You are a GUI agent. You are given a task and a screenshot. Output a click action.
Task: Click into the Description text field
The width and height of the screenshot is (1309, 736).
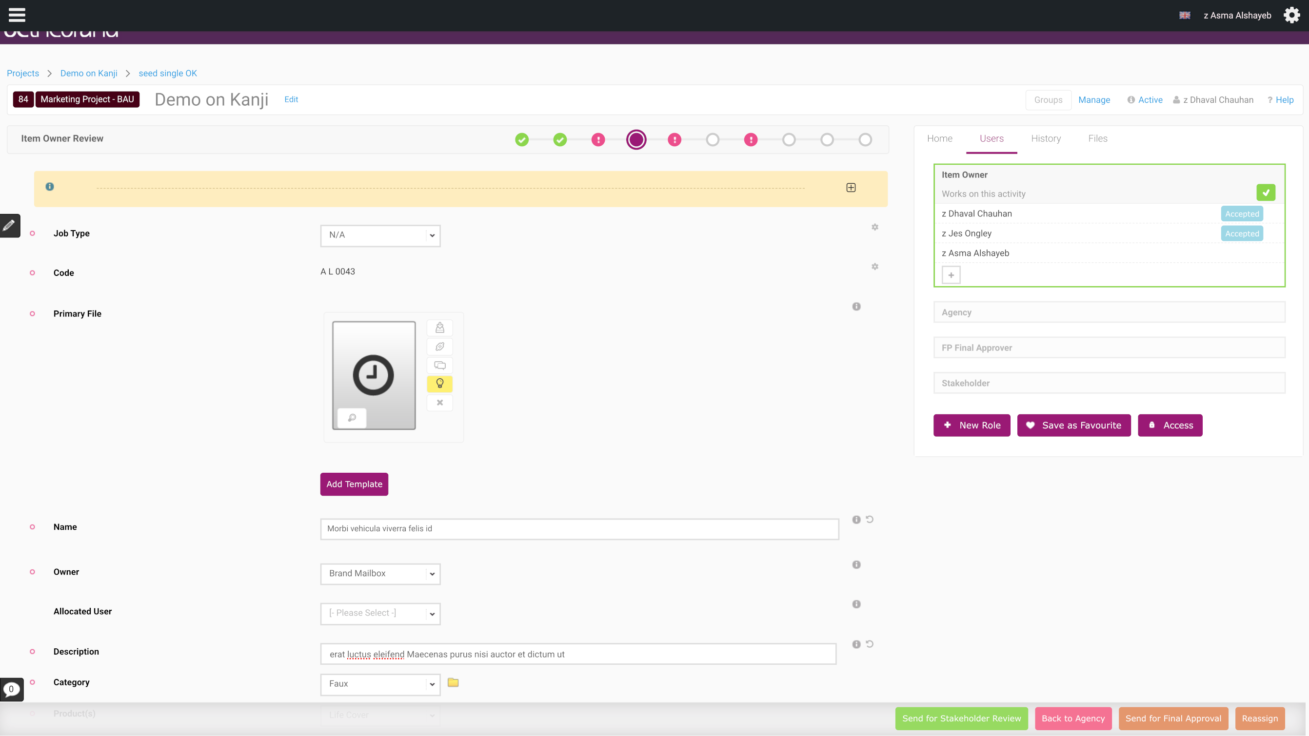pyautogui.click(x=578, y=655)
